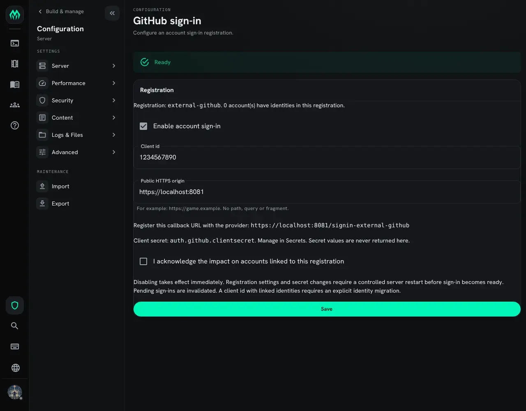Open the search magnifier icon

(x=15, y=326)
